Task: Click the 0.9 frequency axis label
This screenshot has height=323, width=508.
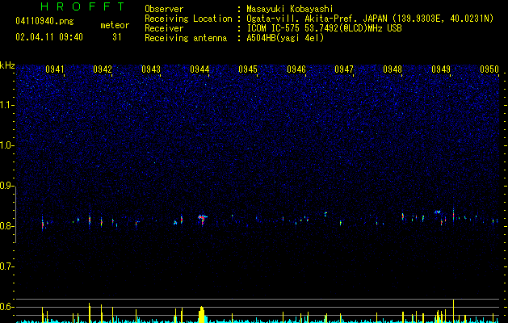Action: (7, 186)
